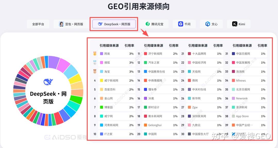Screen dimensions: 278x148
Task: Click the 懂车帝 row
Action: point(161,89)
